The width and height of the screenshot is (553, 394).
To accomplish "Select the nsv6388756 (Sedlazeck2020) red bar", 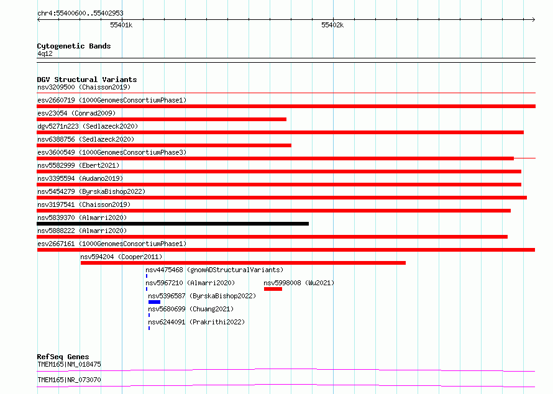I will [164, 145].
